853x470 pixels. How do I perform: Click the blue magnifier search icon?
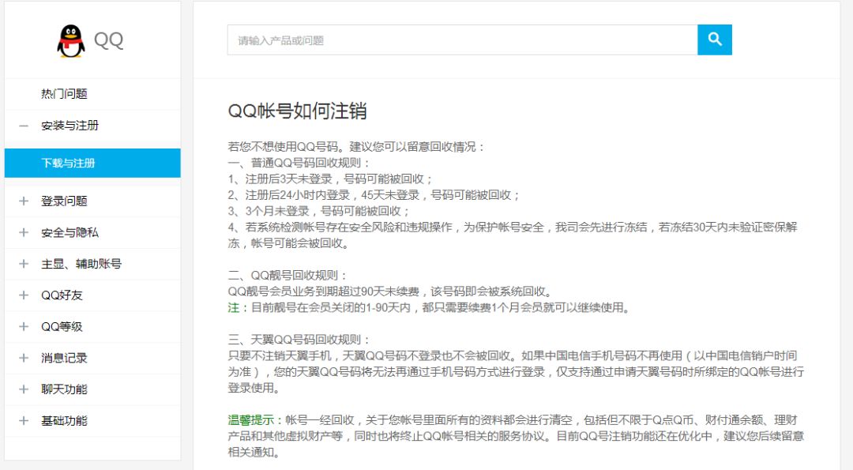click(x=715, y=39)
